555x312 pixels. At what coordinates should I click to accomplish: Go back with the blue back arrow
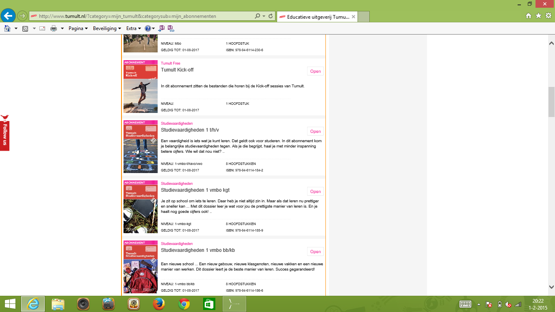click(x=8, y=16)
